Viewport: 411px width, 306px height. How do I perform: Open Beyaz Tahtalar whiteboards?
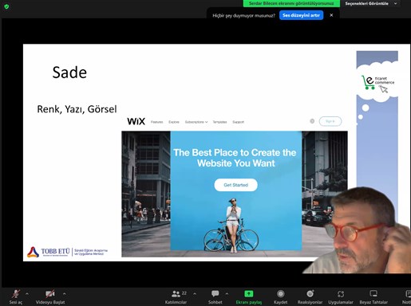373,296
